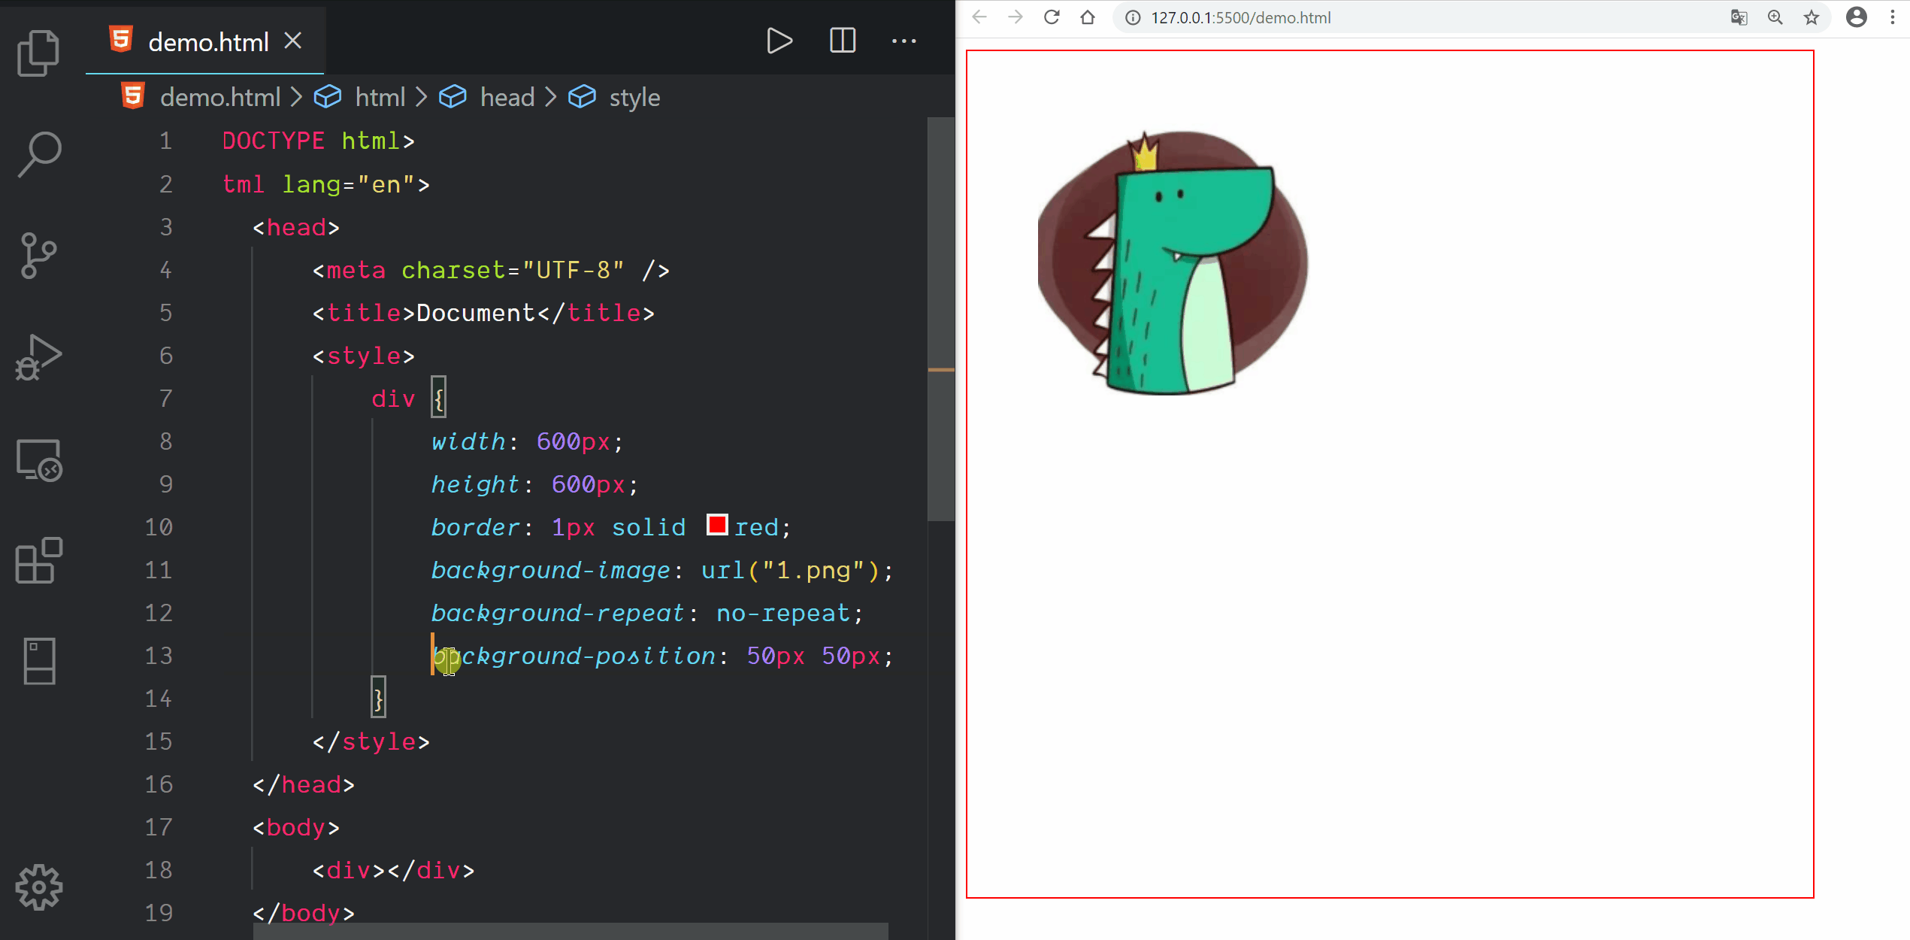Click the red color swatch on line 10
Screen dimensions: 1910x940
[717, 525]
